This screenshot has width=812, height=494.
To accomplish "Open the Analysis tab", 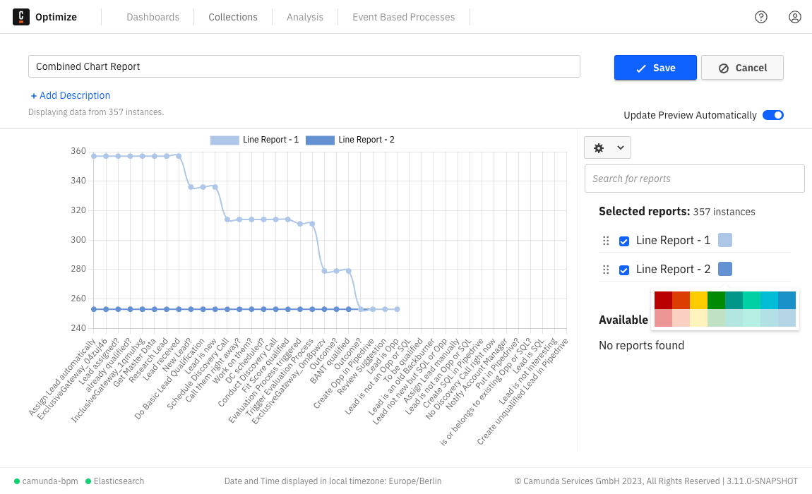I will 304,17.
